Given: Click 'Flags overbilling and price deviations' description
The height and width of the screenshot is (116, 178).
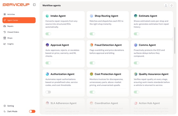Looking at the screenshot, I should 107,52.
